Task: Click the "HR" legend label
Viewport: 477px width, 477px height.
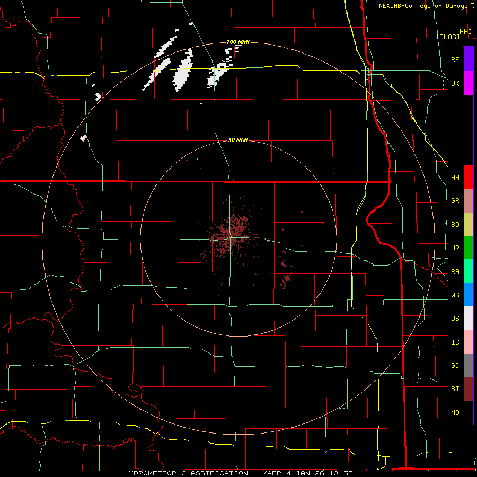Action: click(x=455, y=248)
